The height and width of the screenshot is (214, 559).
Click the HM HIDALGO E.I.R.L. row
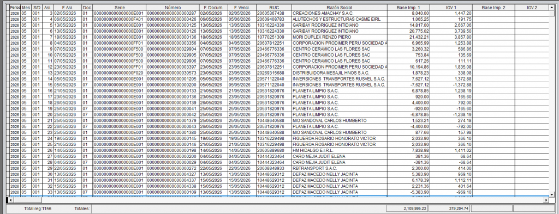pos(278,150)
